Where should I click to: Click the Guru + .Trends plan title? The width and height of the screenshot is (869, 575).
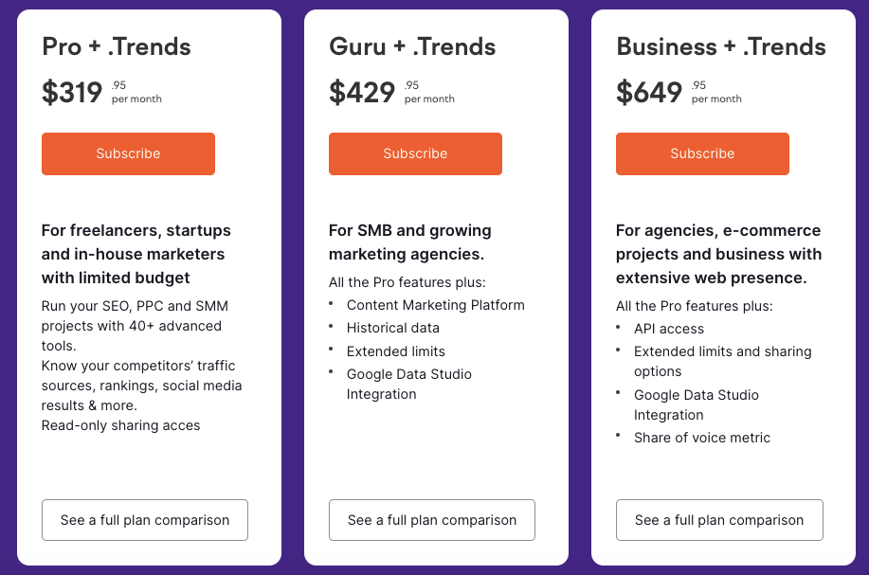click(410, 46)
